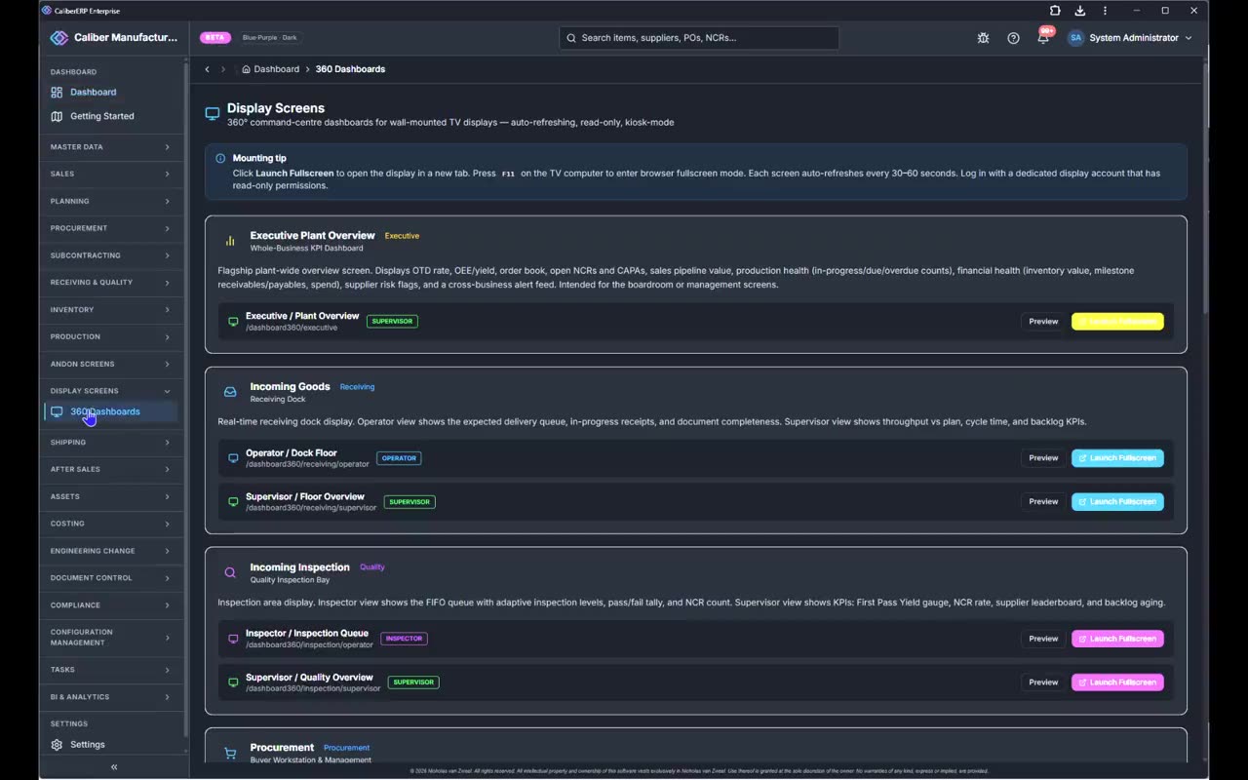Click the Executive category tag
This screenshot has width=1248, height=780.
402,236
